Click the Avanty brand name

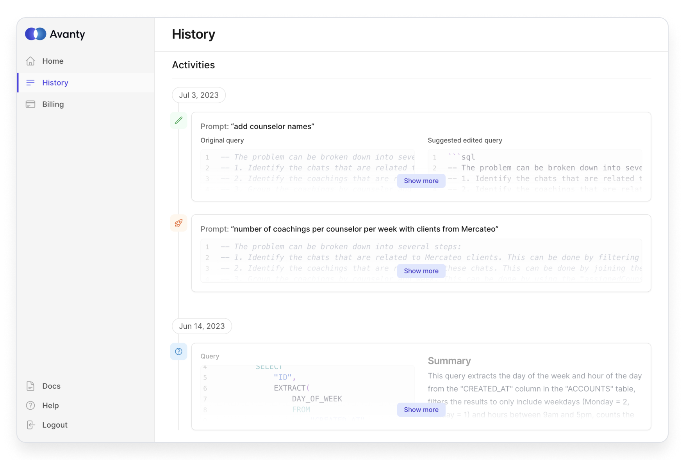coord(67,34)
